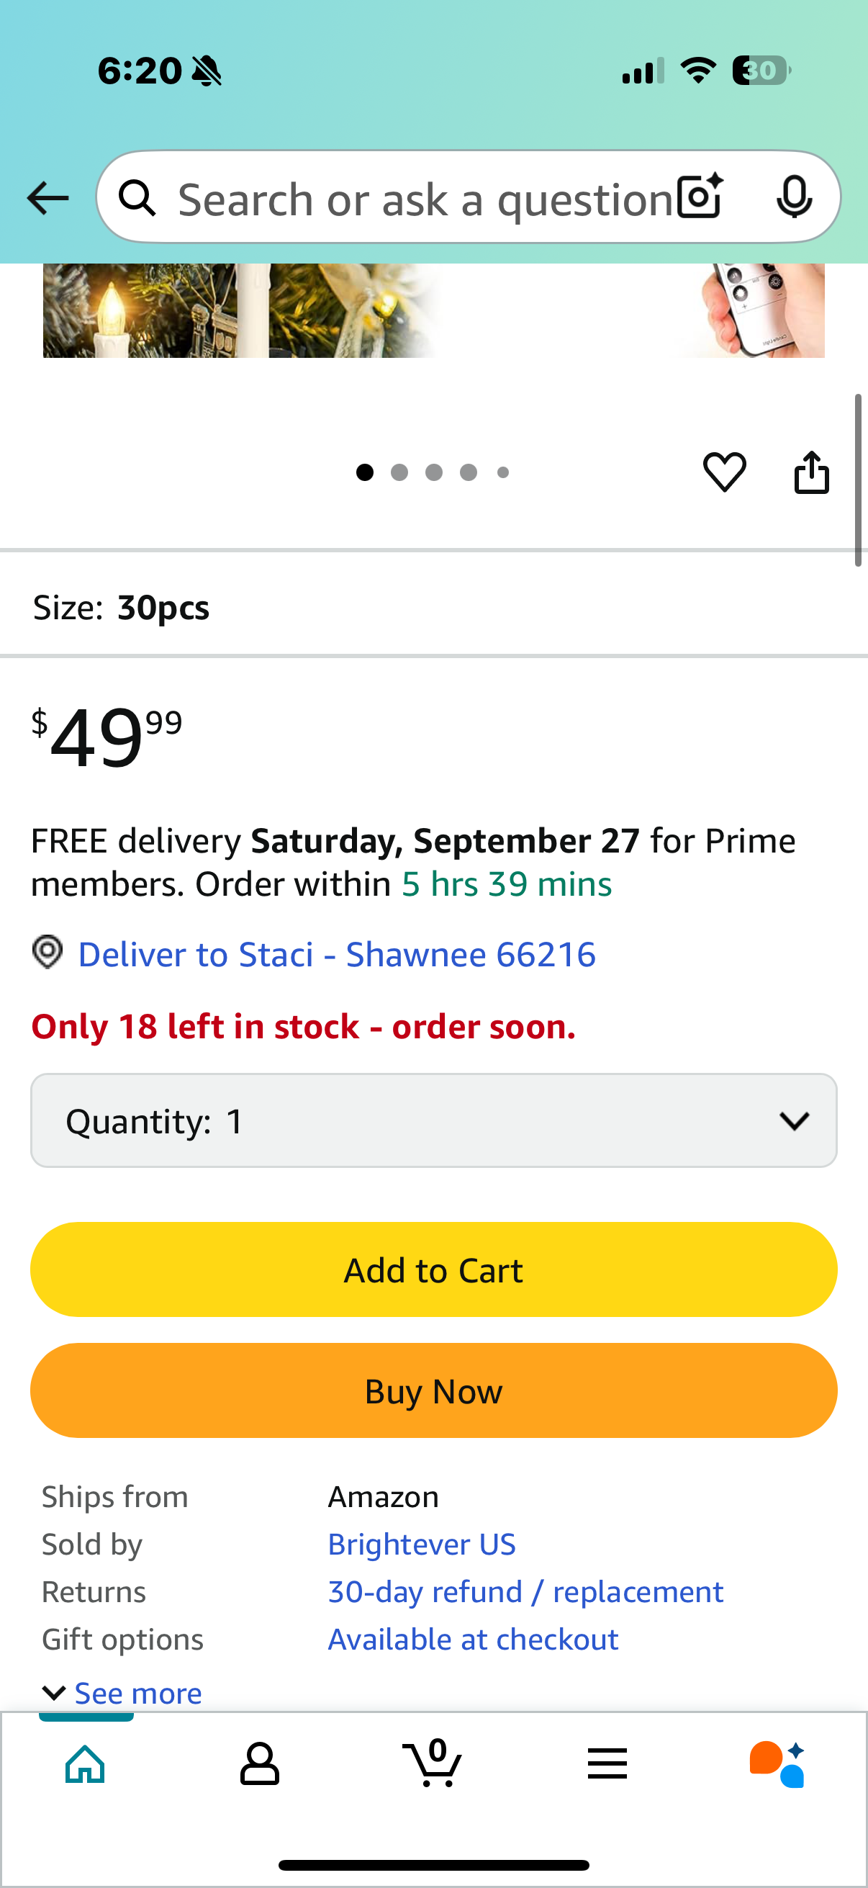Screen dimensions: 868x1888
Task: Change delivery address for Staci
Action: point(336,954)
